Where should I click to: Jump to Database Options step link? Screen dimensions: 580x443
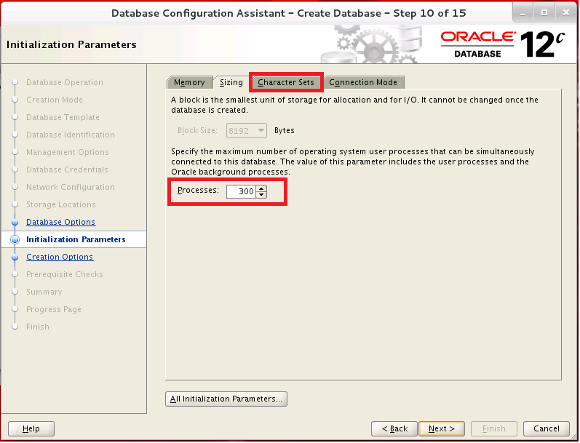[x=60, y=222]
